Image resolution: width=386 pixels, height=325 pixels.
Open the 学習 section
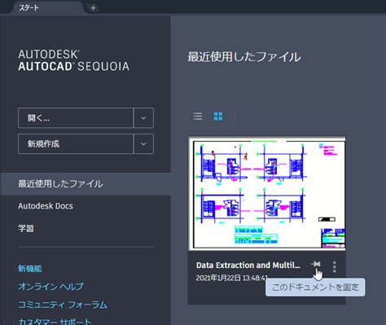tap(26, 228)
